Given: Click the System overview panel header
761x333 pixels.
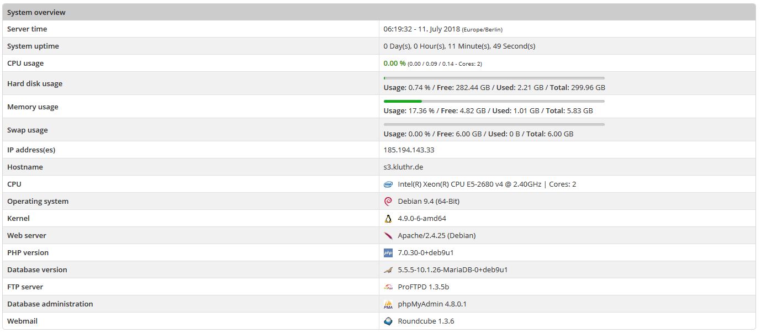Looking at the screenshot, I should 380,12.
